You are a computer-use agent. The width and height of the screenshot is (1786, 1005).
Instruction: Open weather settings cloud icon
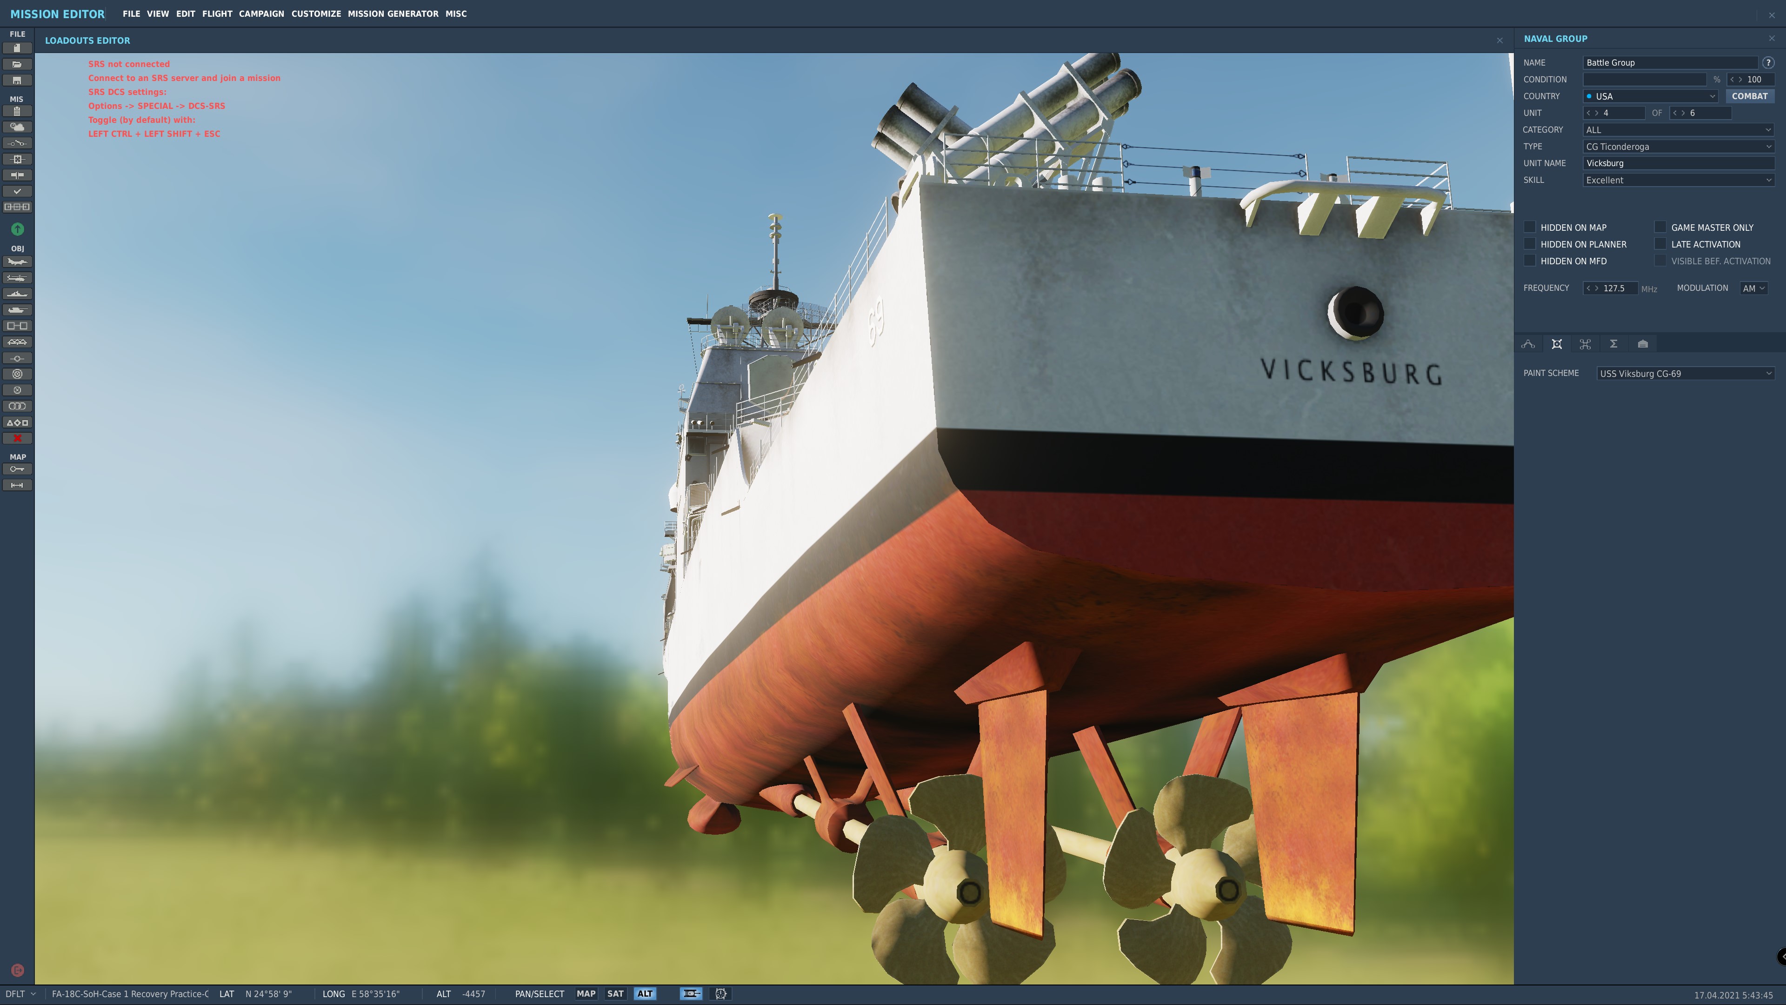(x=17, y=127)
